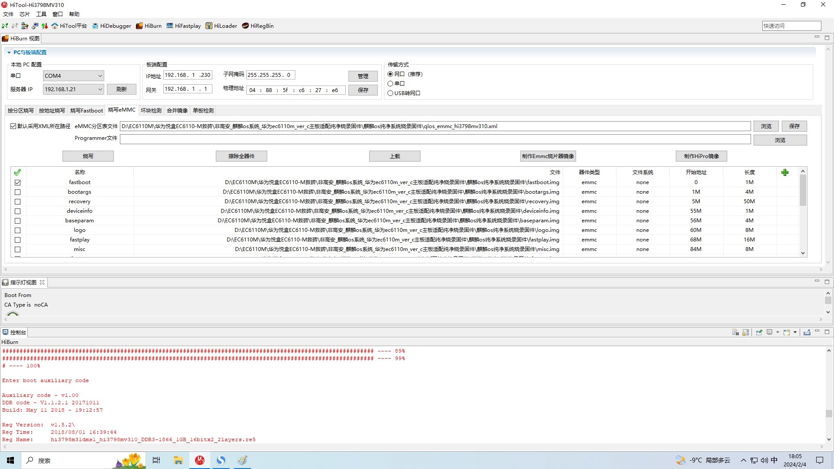This screenshot has width=834, height=469.
Task: Check the fastplay partition checkbox
Action: click(17, 240)
